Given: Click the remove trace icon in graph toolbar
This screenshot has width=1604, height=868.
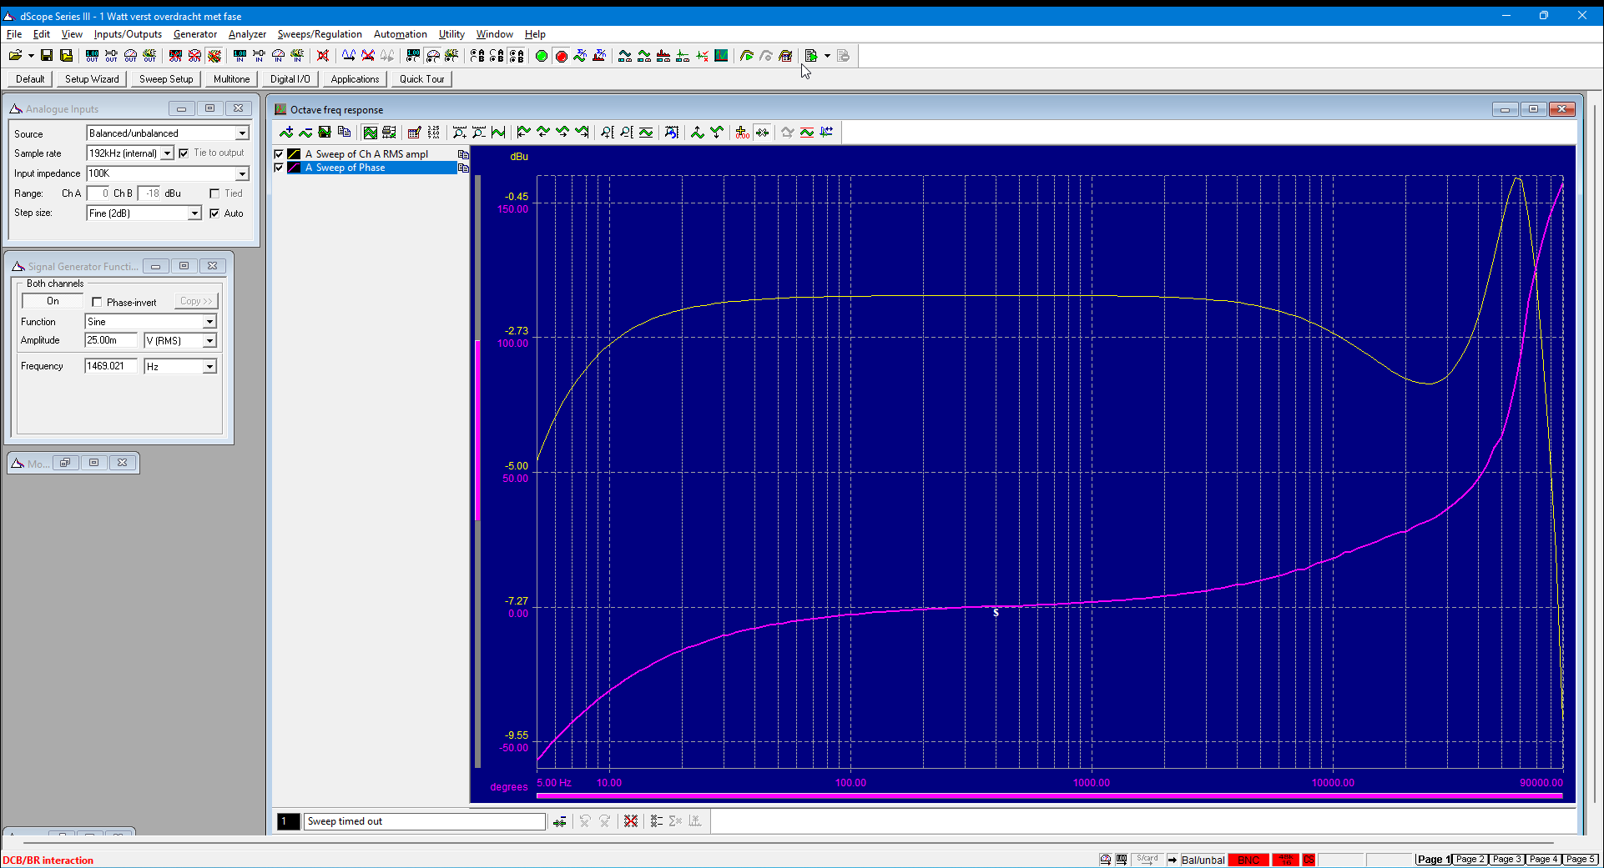Looking at the screenshot, I should pyautogui.click(x=305, y=132).
